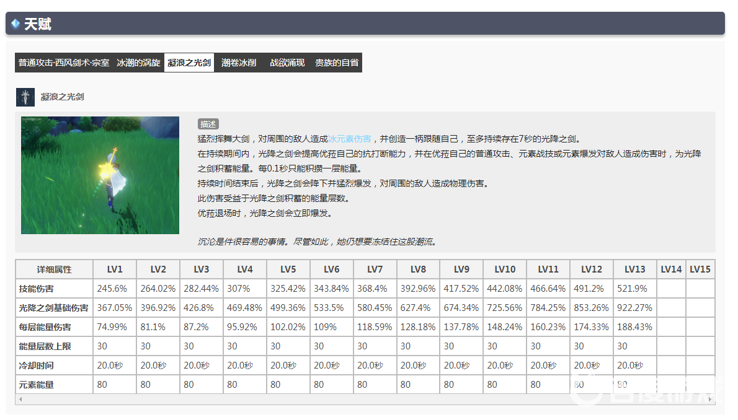The image size is (738, 420).
Task: Click the 天赋 section title text
Action: (x=38, y=24)
